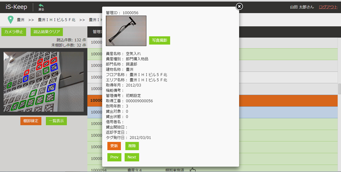Click the ログアウト link
Image resolution: width=341 pixels, height=172 pixels.
click(328, 7)
